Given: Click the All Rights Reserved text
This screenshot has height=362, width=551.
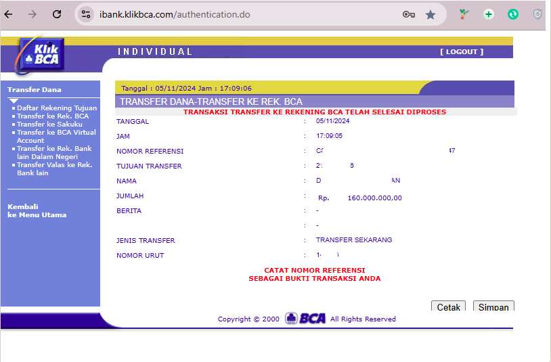Looking at the screenshot, I should coord(363,319).
